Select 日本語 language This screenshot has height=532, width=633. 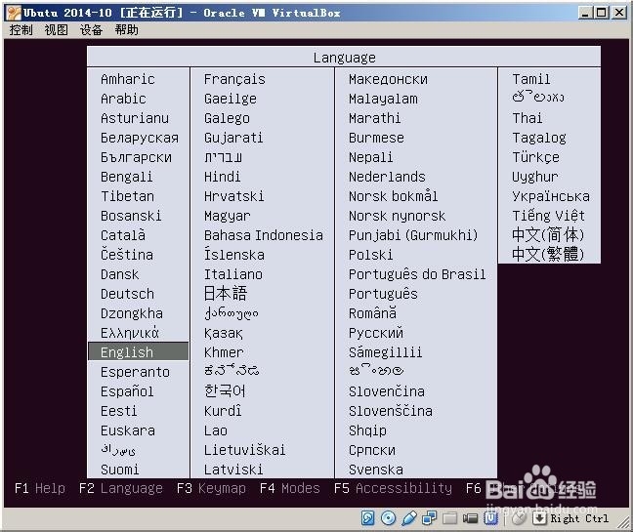coord(226,294)
